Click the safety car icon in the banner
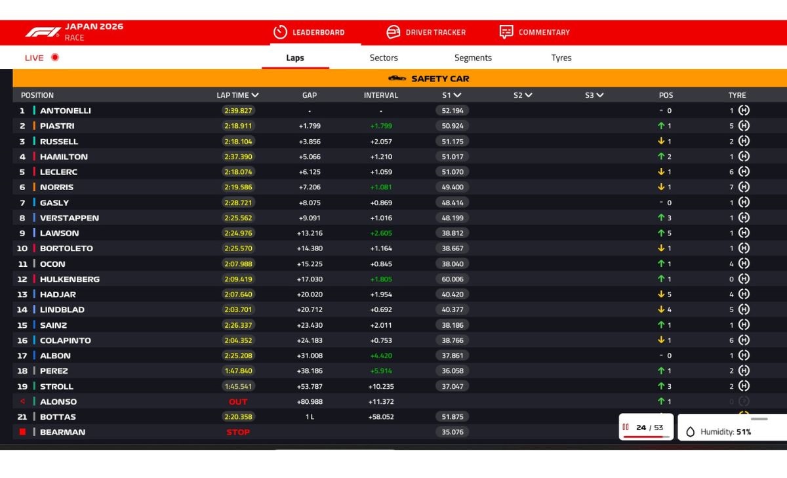 (397, 79)
